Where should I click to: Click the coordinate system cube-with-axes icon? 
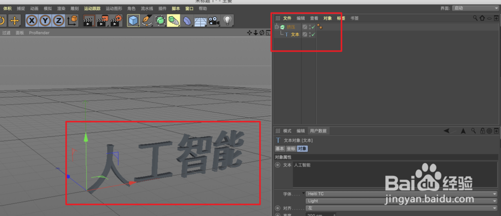pos(72,20)
